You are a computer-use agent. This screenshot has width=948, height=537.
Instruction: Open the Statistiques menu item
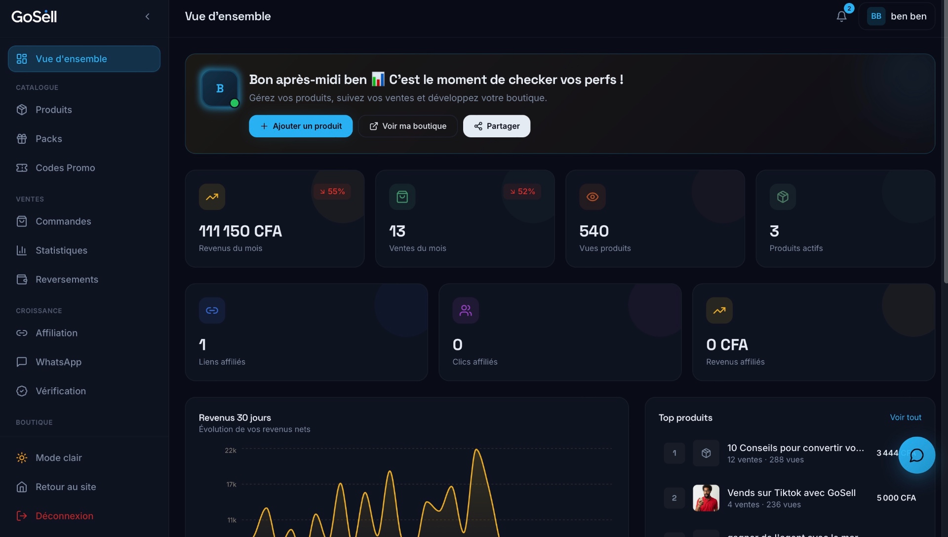click(61, 250)
